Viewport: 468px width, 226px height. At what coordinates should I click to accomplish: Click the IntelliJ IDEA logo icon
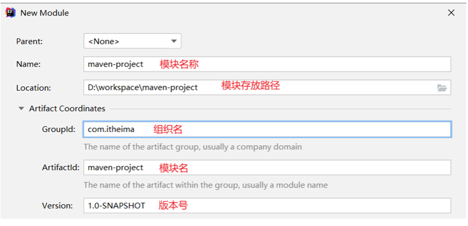coord(9,13)
